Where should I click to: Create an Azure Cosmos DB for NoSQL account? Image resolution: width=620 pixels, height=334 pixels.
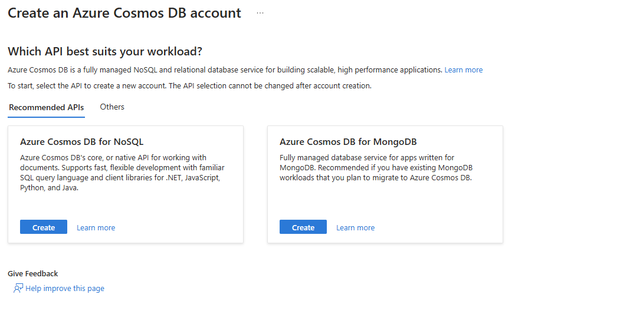(44, 227)
